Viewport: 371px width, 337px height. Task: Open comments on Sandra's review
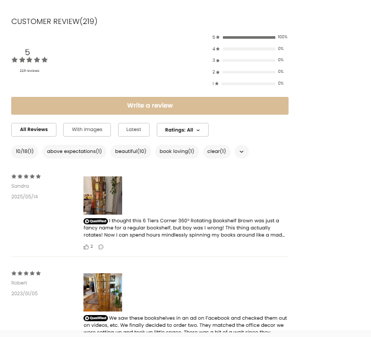pos(101,247)
